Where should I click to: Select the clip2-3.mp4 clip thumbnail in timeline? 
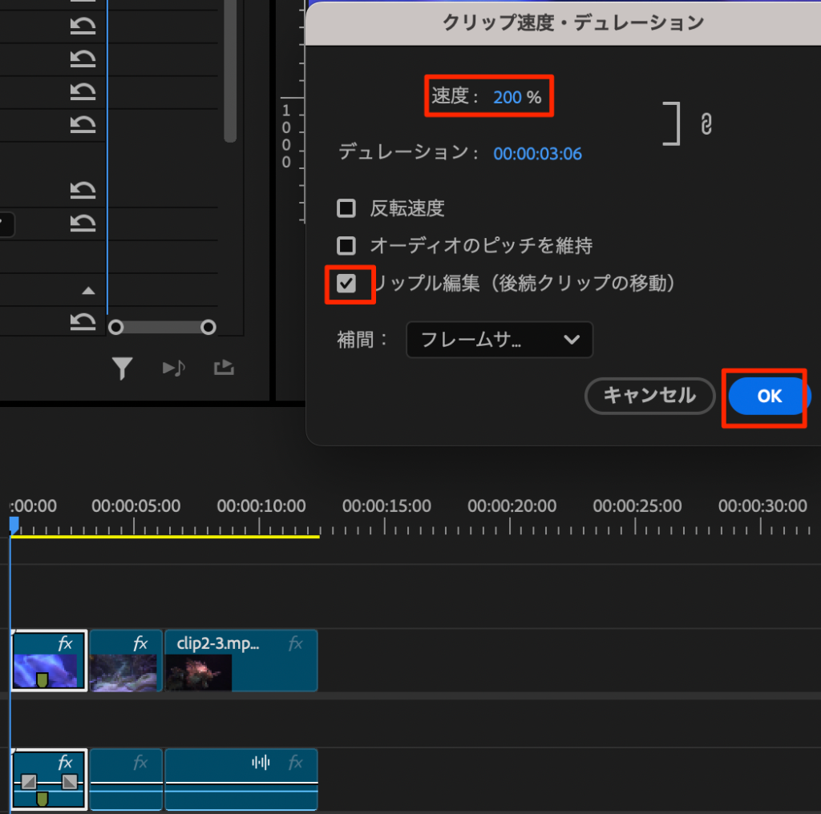coord(198,672)
